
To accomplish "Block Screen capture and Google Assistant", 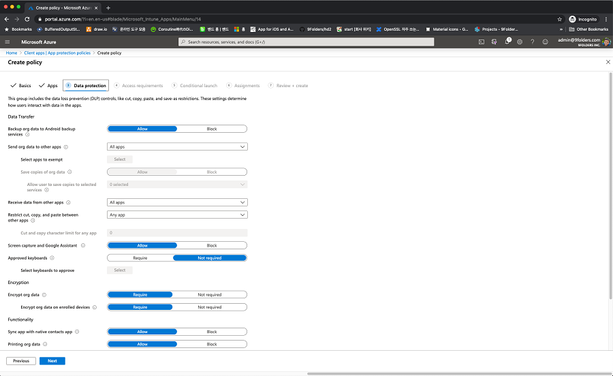I will click(212, 245).
